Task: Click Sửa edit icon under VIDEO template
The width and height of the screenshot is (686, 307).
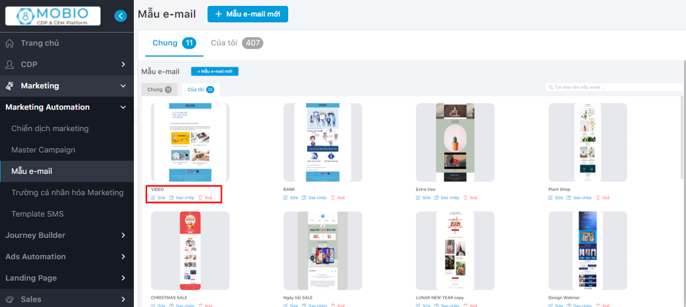Action: click(153, 198)
